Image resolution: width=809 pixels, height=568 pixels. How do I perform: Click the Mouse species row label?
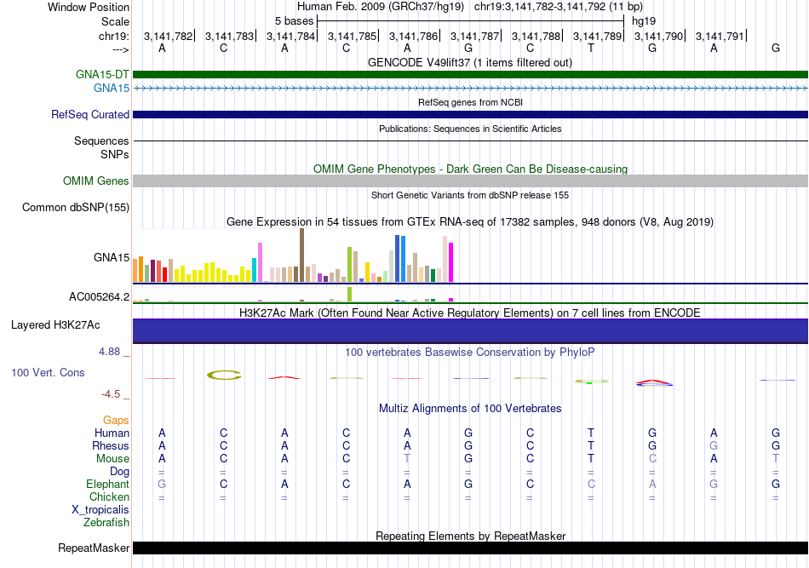112,459
